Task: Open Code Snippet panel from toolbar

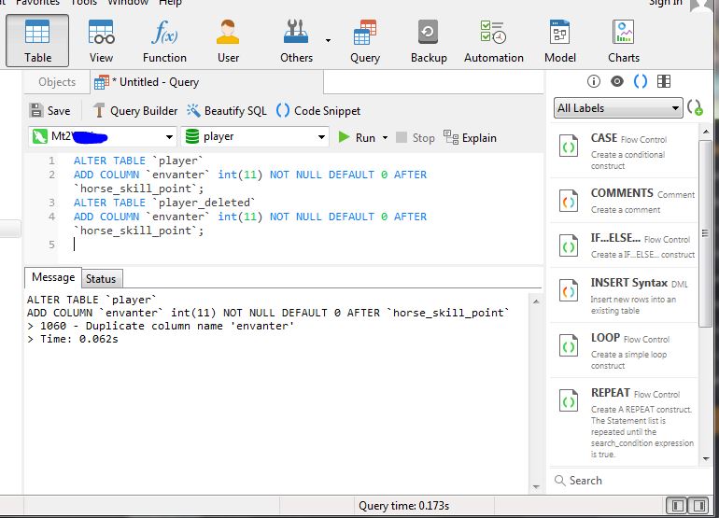Action: [318, 110]
